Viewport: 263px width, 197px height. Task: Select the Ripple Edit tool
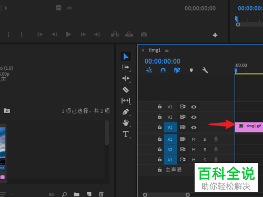(126, 78)
